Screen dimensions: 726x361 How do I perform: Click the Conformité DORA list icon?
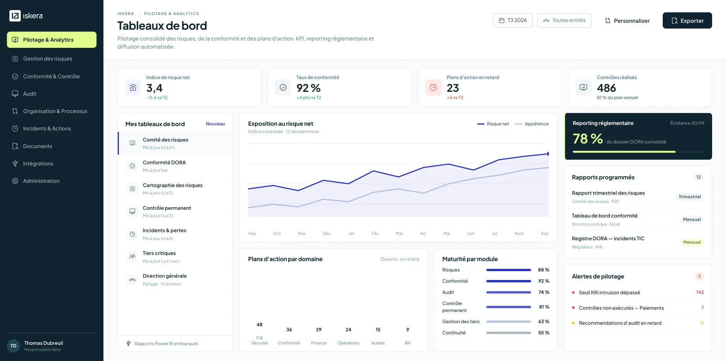coord(132,166)
